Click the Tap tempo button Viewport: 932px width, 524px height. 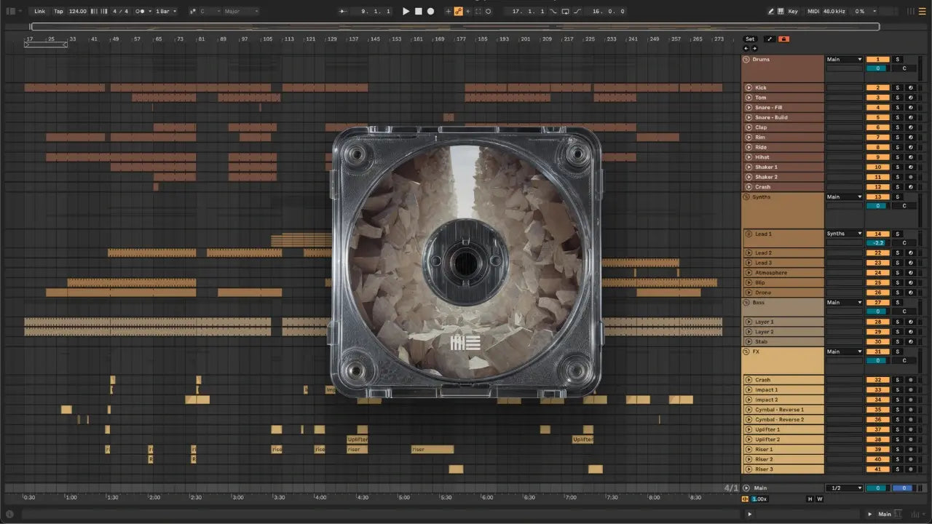click(58, 12)
